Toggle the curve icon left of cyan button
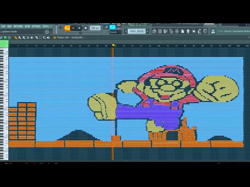This screenshot has height=187, width=250. (106, 27)
